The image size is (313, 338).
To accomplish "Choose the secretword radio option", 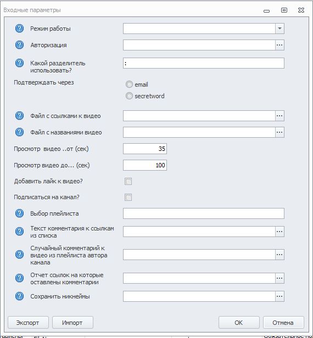I will (129, 95).
